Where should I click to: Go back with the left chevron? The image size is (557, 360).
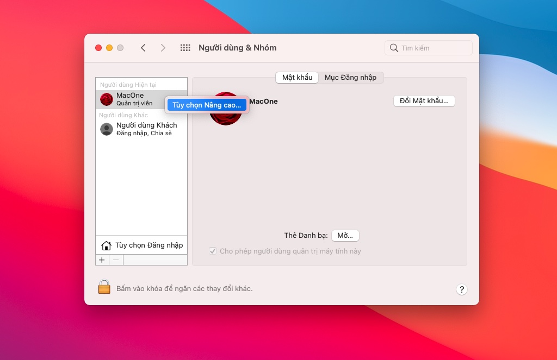[143, 48]
